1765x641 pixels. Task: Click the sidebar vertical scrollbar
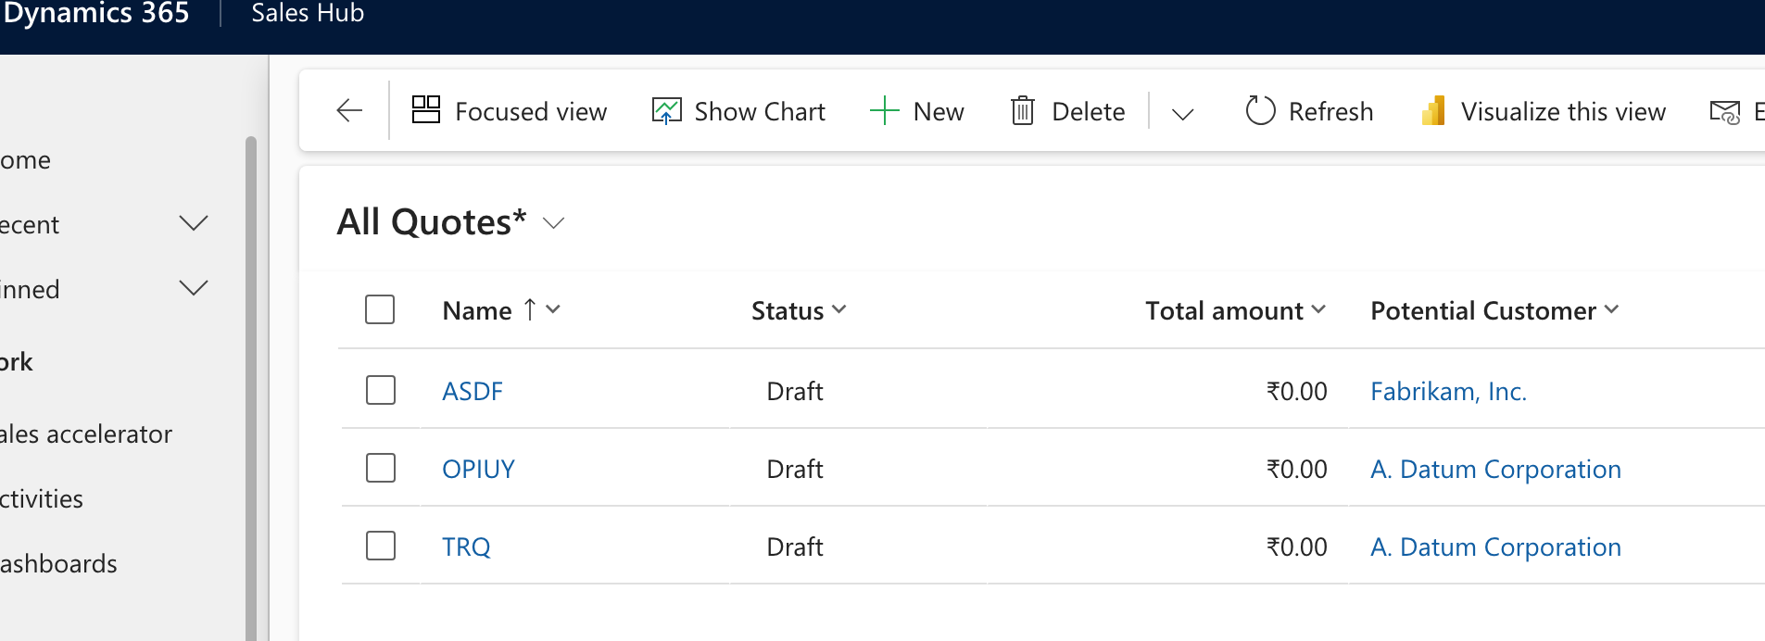point(250,389)
